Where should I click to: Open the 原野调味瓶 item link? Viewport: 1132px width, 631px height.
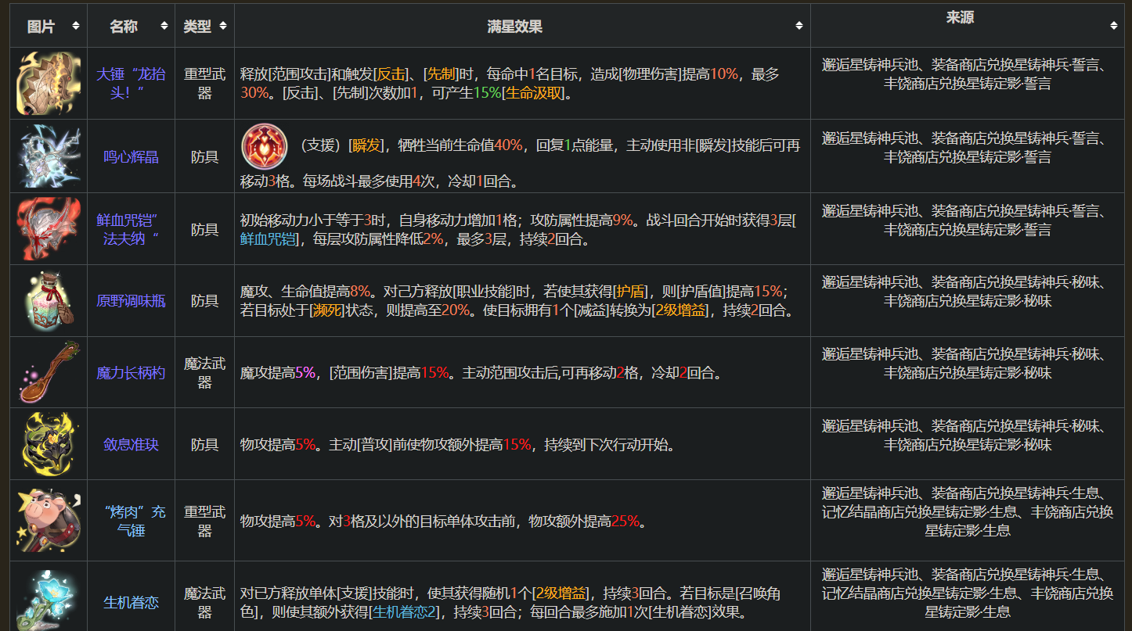pos(132,301)
